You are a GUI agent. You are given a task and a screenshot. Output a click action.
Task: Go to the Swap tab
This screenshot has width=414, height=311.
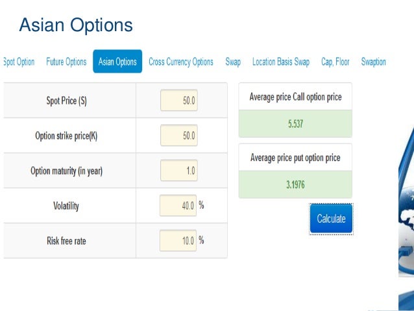pos(233,62)
